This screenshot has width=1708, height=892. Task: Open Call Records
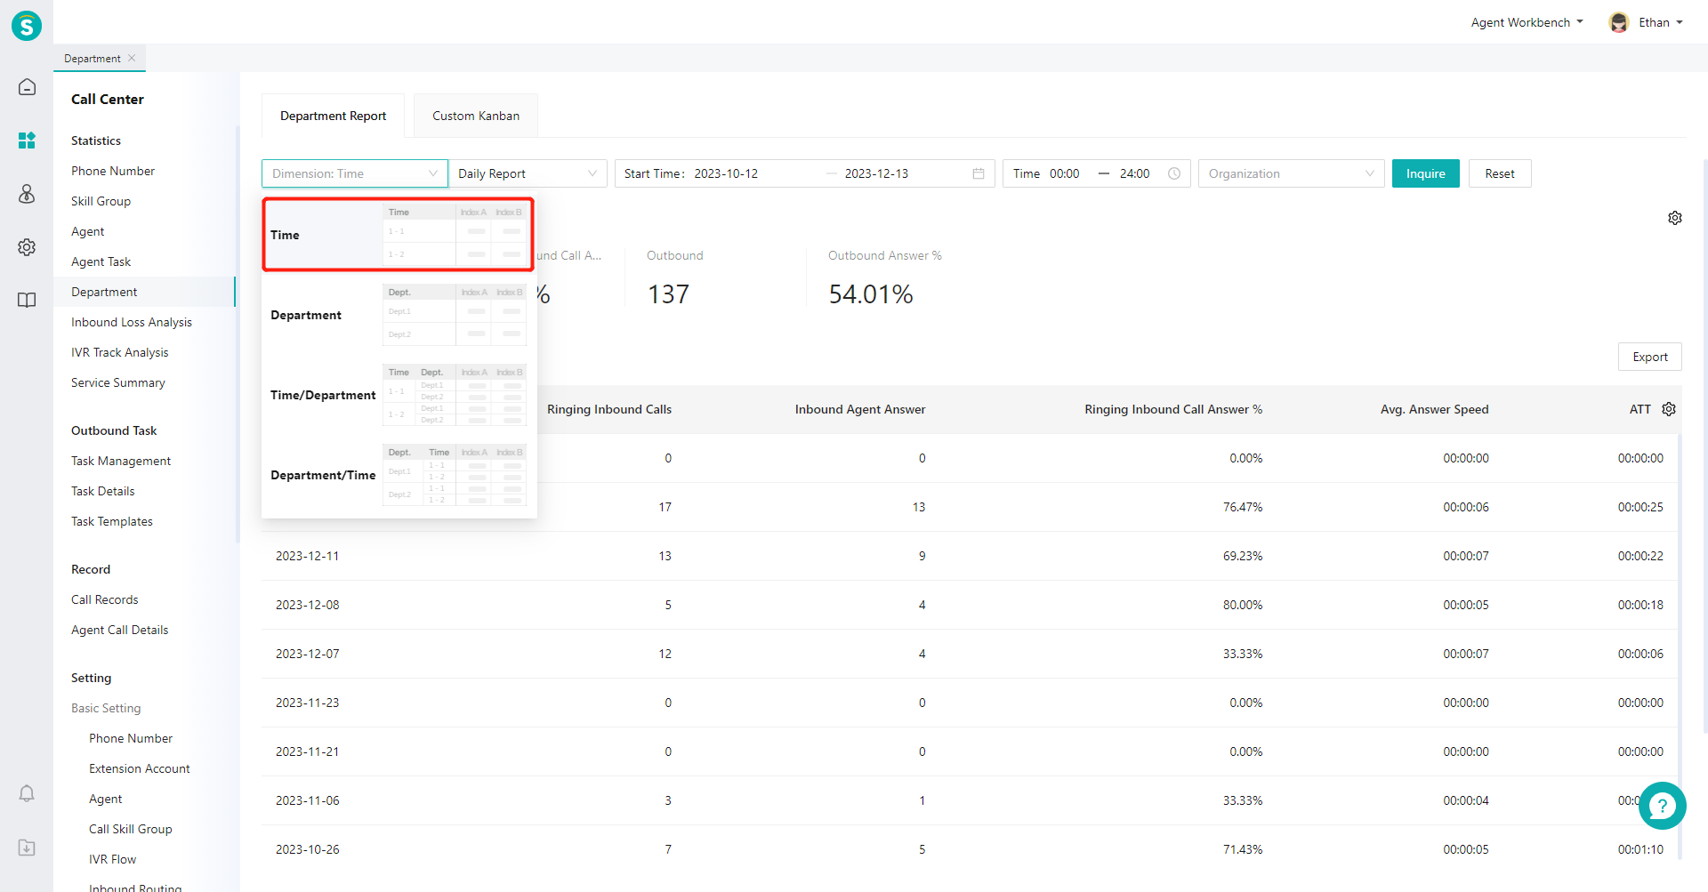[x=105, y=599]
